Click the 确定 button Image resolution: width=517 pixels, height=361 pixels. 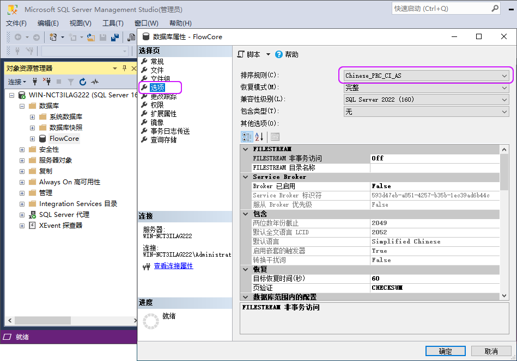point(445,351)
